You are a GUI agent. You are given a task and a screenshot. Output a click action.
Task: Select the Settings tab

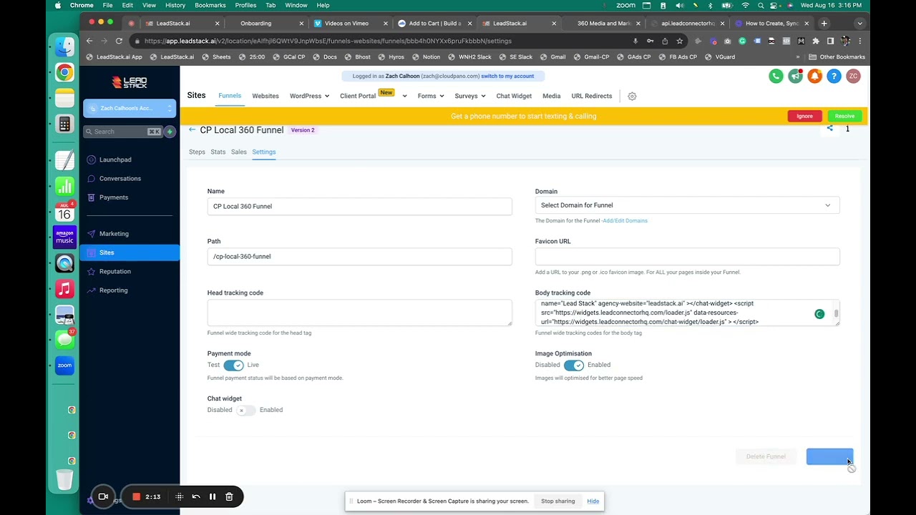pyautogui.click(x=264, y=152)
